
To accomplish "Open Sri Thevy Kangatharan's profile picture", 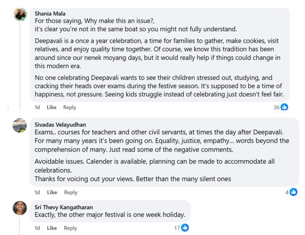I will [20, 208].
